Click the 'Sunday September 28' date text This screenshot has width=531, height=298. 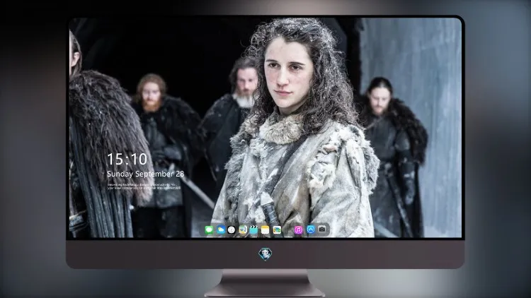pos(146,174)
